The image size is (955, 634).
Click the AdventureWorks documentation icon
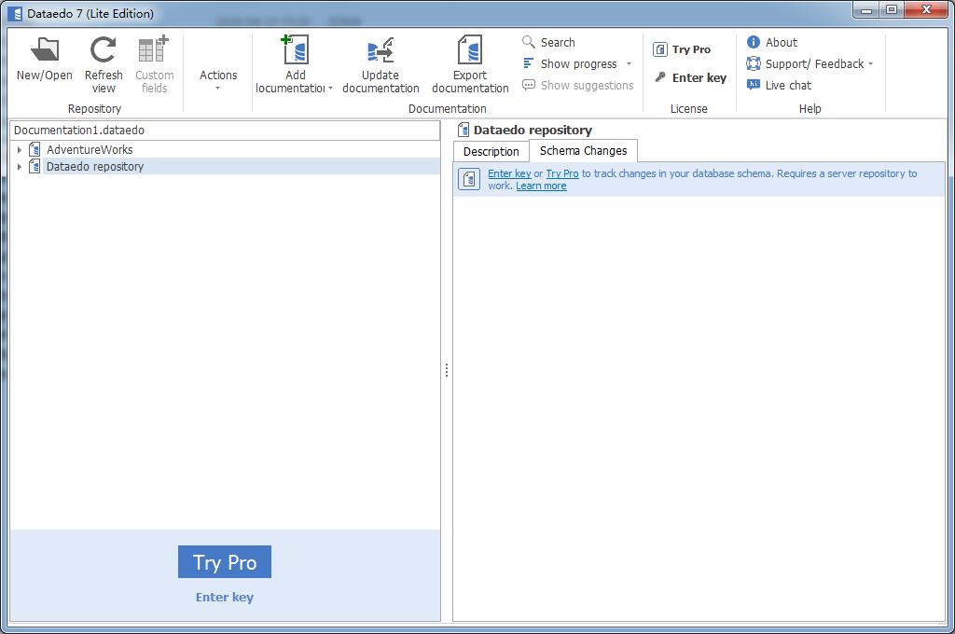pyautogui.click(x=35, y=149)
